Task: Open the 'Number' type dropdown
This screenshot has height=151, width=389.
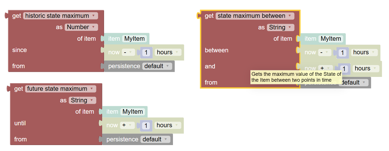Action: point(81,27)
